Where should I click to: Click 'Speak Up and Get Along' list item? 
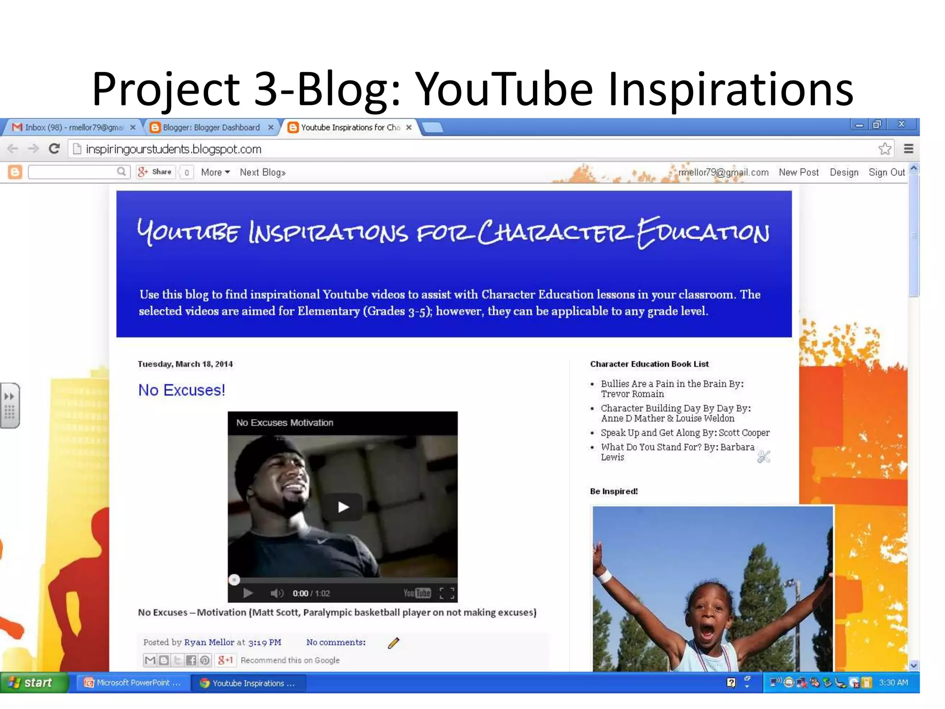point(685,433)
